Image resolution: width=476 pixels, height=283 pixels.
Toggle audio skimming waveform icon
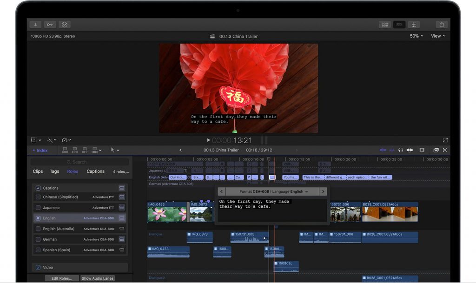click(x=392, y=150)
